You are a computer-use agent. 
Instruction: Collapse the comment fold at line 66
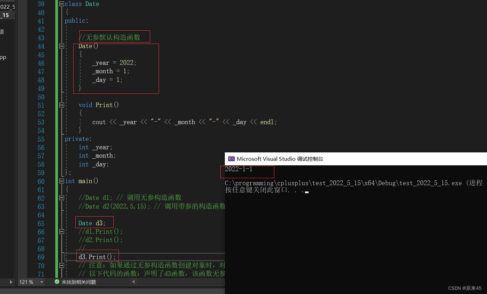62,232
